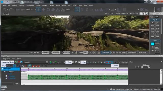Collapse the Camera2 tree node
Screen dimensions: 163x91
(x=4, y=71)
